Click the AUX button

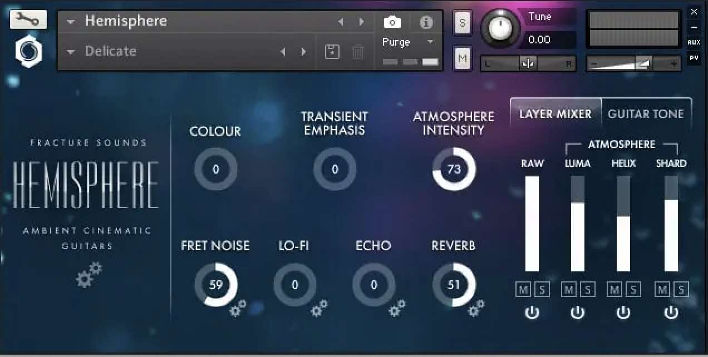(694, 42)
